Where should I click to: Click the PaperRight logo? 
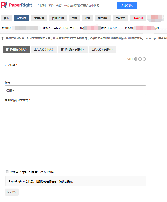coord(16,5)
